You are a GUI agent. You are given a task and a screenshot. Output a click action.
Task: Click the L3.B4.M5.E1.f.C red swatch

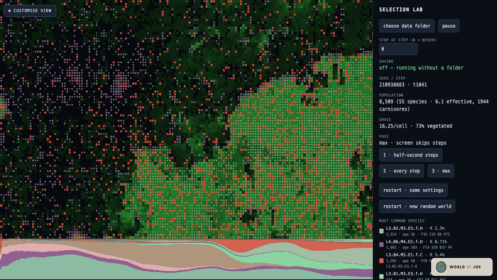382,261
